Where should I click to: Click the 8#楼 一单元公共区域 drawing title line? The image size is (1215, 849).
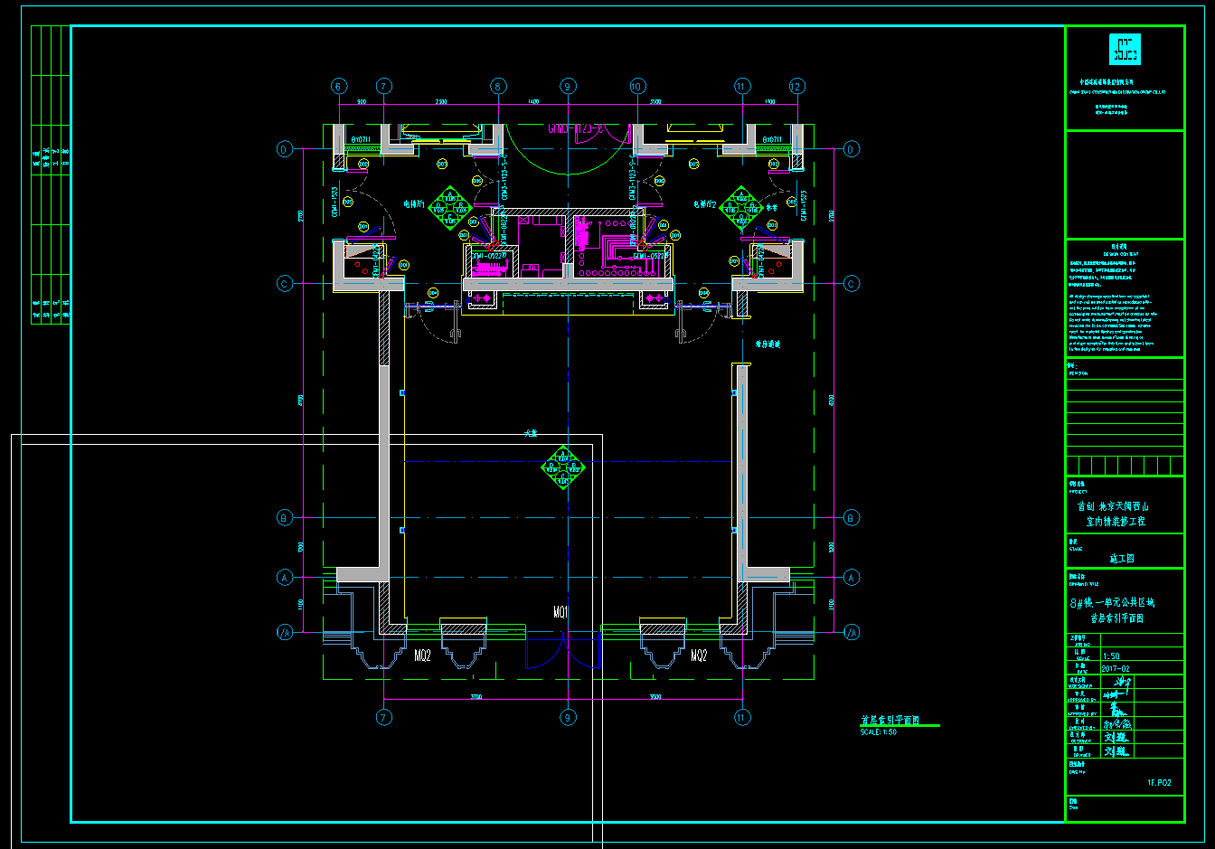[x=1113, y=602]
